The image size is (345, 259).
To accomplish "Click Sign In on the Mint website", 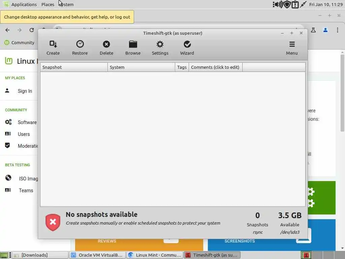I will tap(25, 91).
